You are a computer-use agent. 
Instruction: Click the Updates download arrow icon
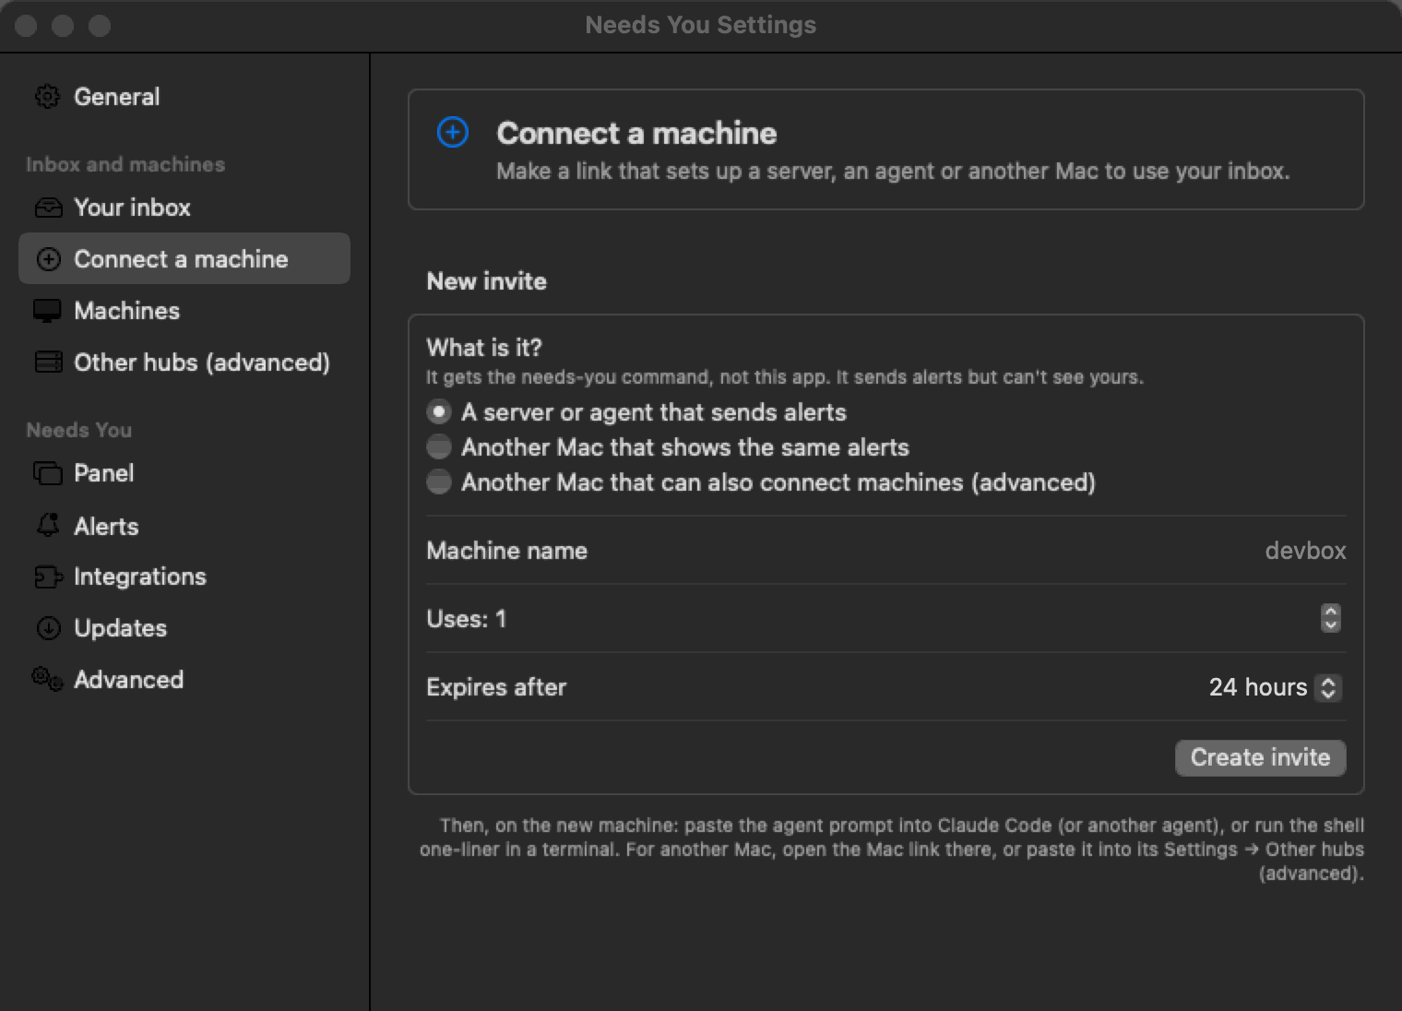click(48, 628)
